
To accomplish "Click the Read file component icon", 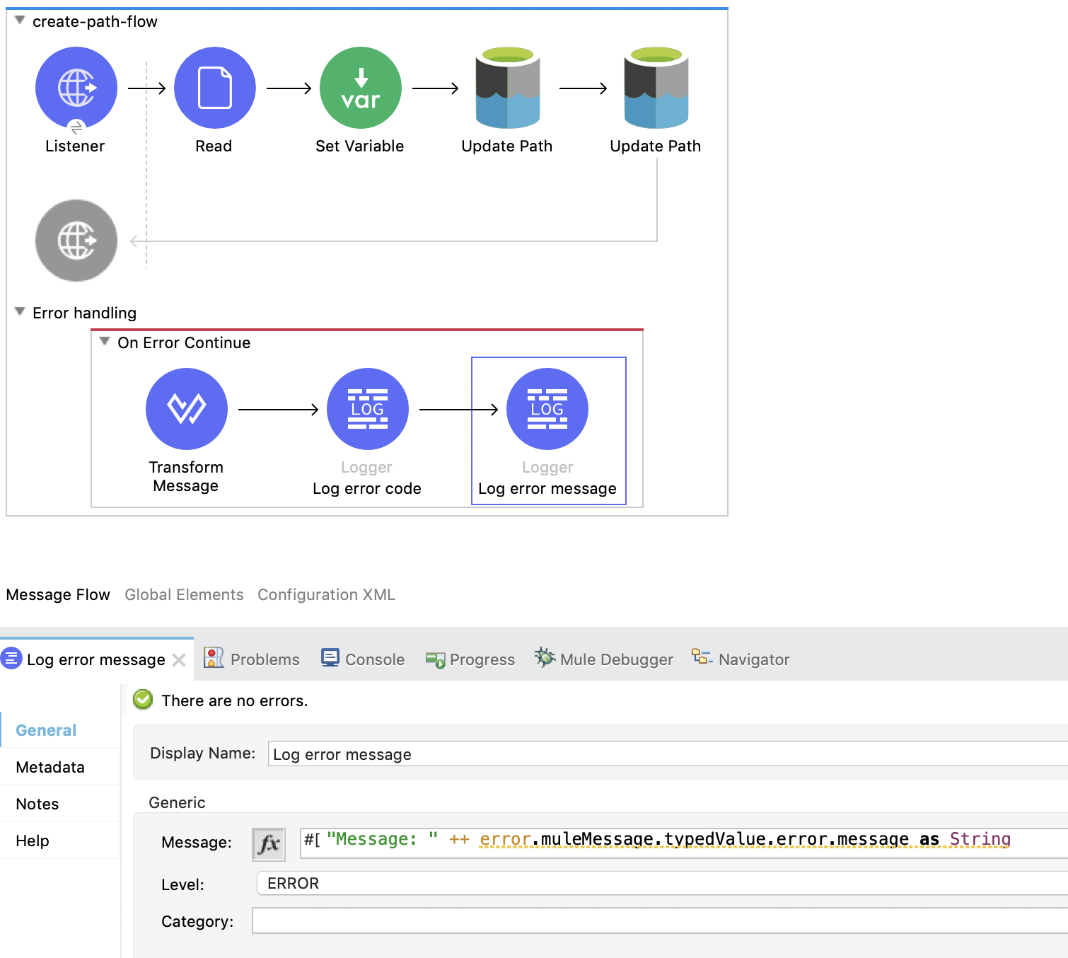I will (x=214, y=88).
